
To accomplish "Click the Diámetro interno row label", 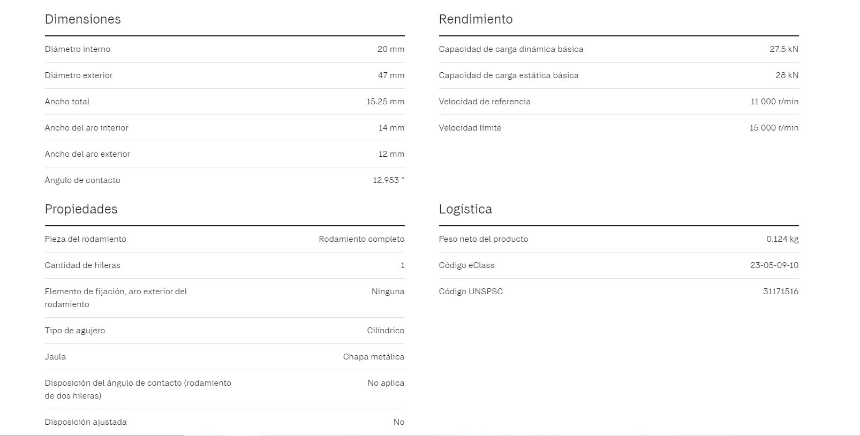I will tap(78, 49).
